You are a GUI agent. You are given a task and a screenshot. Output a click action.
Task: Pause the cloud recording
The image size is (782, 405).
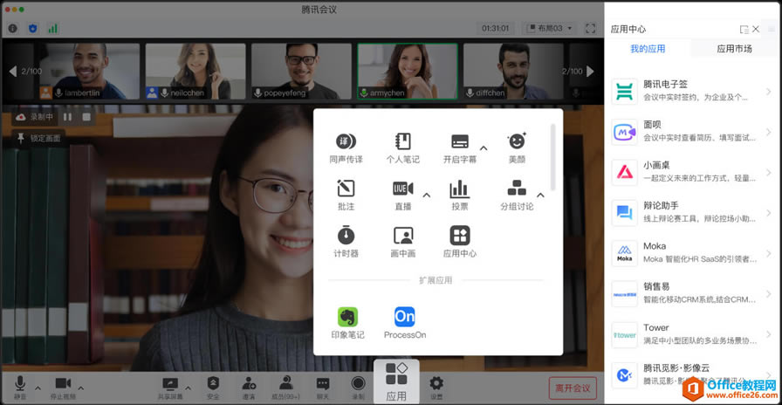click(67, 117)
